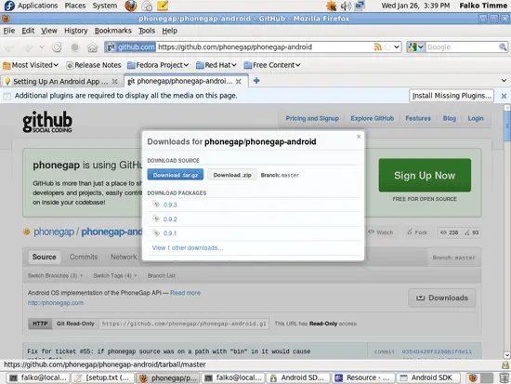The height and width of the screenshot is (384, 511).
Task: Close the Downloads dialog with the X
Action: click(359, 137)
